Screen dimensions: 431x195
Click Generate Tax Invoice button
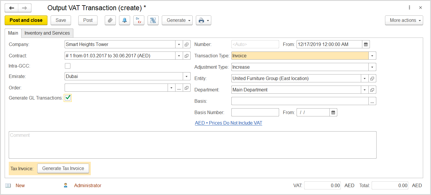click(63, 169)
